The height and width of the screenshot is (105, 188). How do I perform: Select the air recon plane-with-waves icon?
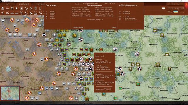pyautogui.click(x=21, y=13)
